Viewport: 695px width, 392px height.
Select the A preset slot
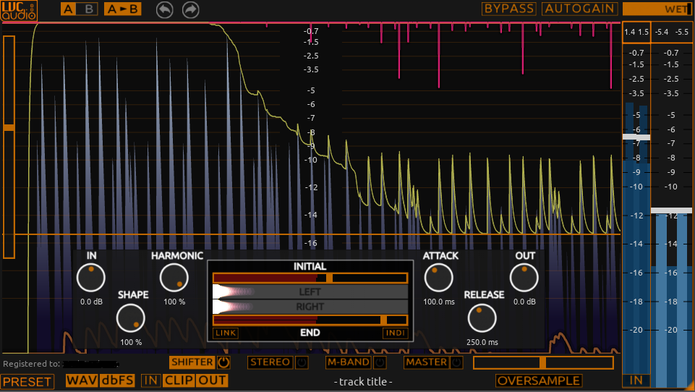[x=68, y=9]
